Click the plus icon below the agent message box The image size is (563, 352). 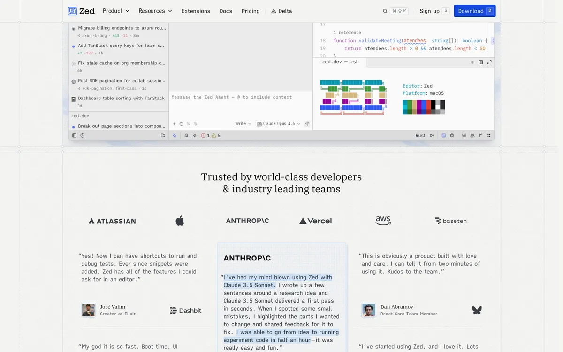tap(175, 124)
